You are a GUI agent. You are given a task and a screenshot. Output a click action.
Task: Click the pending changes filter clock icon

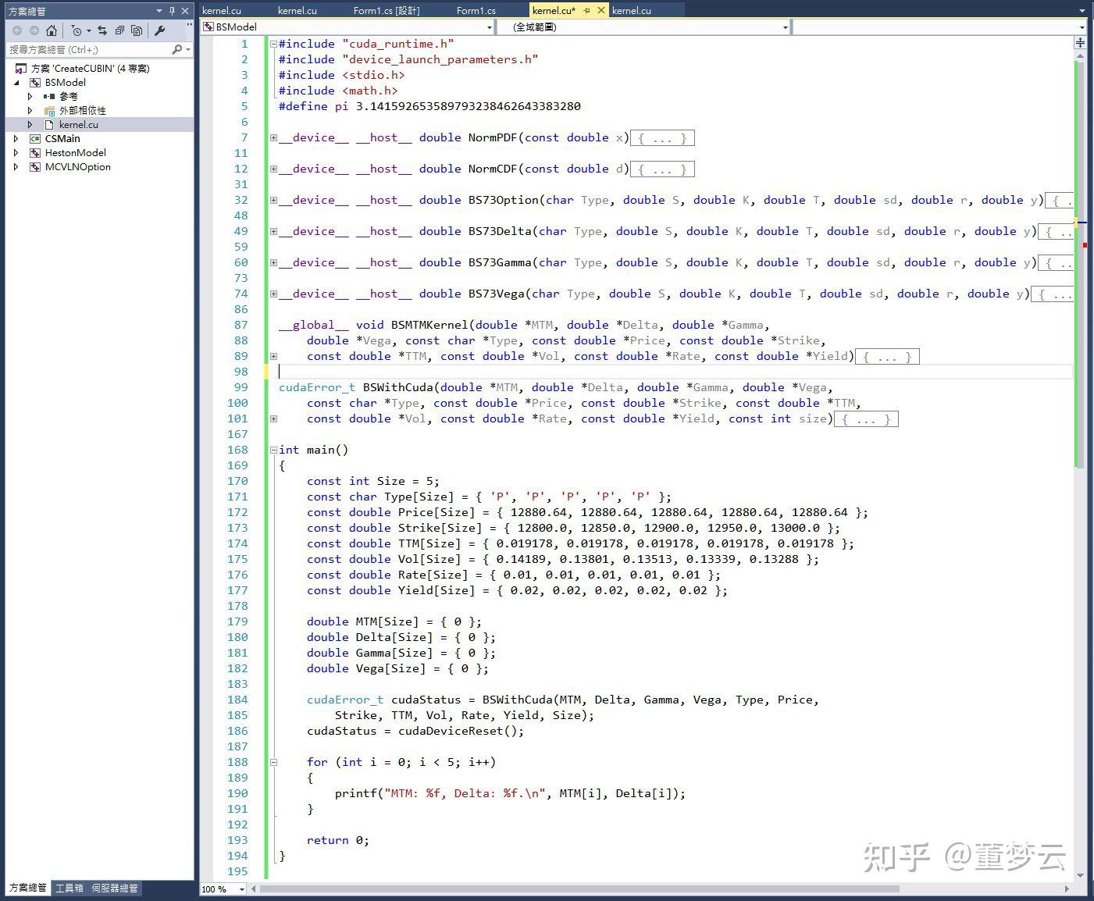[77, 30]
